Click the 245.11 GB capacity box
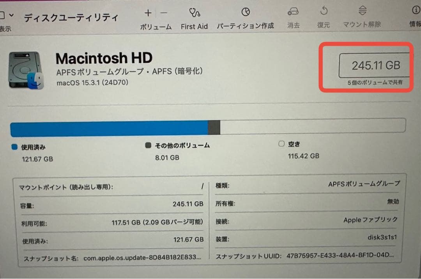Viewport: 421px width, 279px height. click(375, 65)
